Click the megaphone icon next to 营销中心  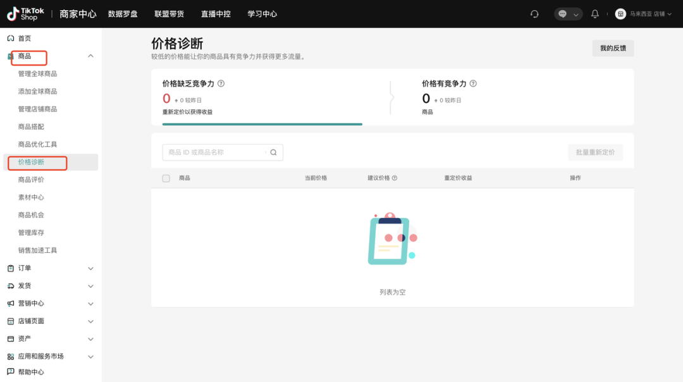click(x=9, y=303)
